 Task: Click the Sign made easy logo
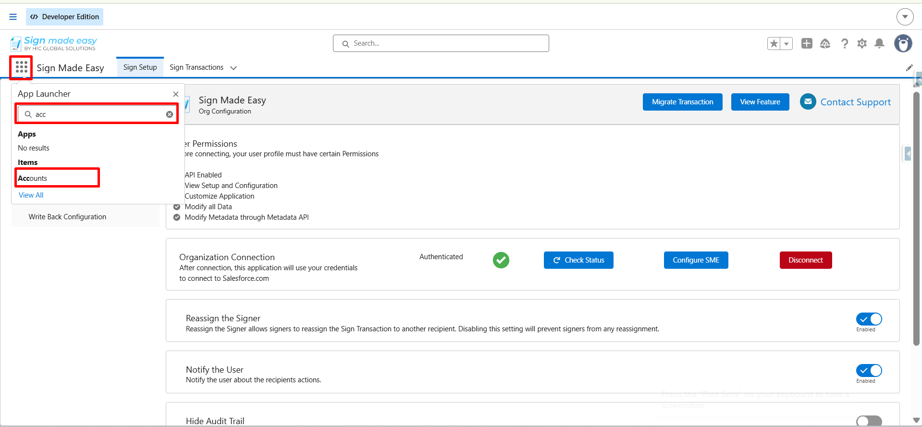click(53, 43)
